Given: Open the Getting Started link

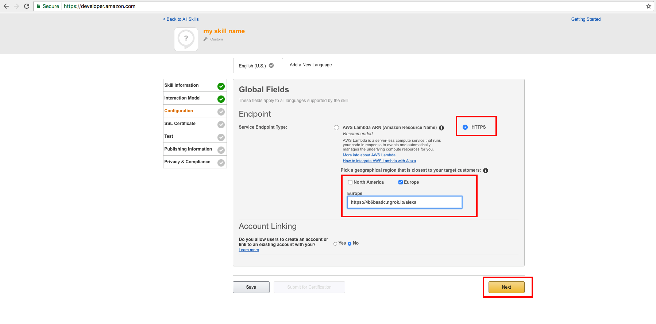Looking at the screenshot, I should 586,19.
